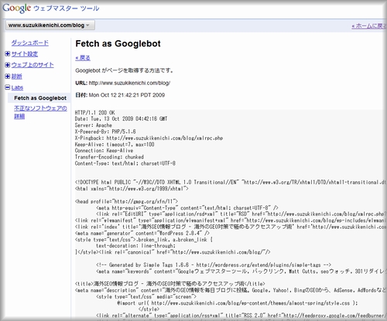This screenshot has width=387, height=321.
Task: Click the X-Powered-By: PHP/5.1.6 line
Action: [105, 131]
